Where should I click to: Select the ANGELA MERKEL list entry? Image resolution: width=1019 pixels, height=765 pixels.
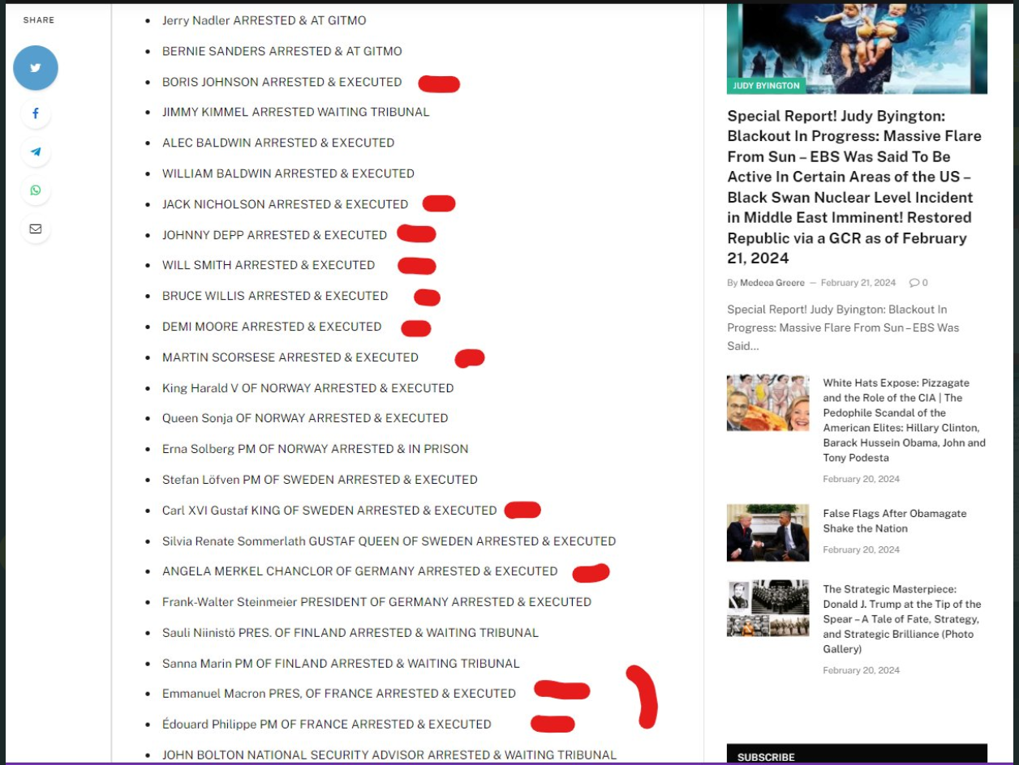tap(359, 571)
